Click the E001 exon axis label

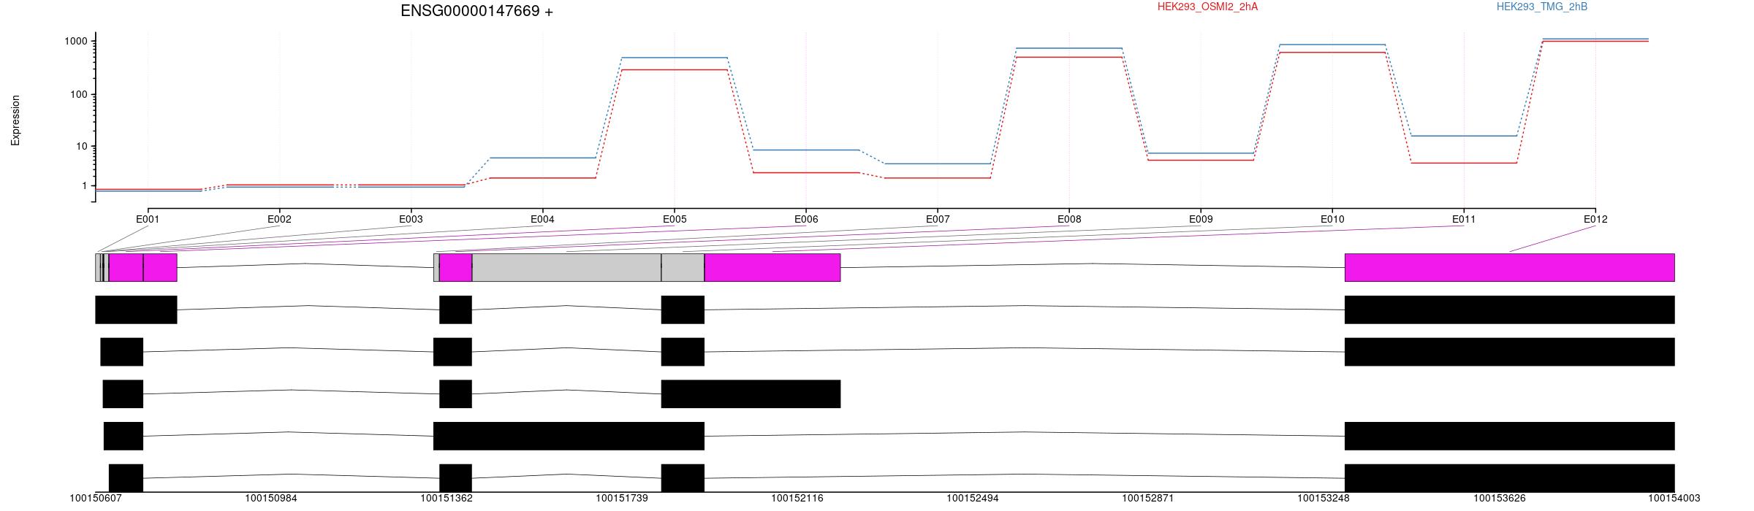click(148, 219)
